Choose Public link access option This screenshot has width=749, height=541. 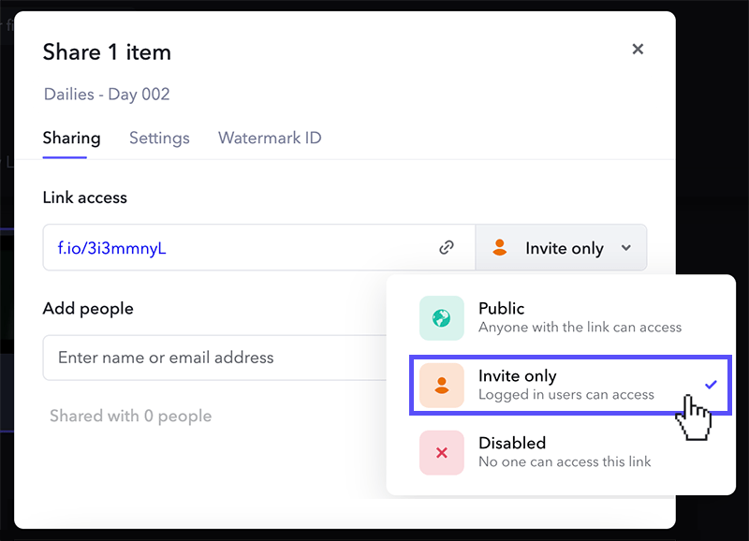[571, 318]
